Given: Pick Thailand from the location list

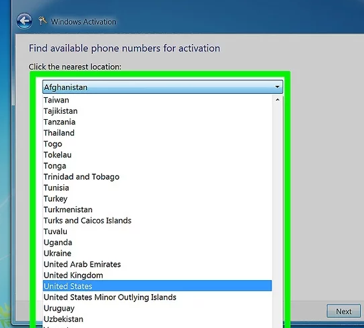Looking at the screenshot, I should pyautogui.click(x=157, y=133).
